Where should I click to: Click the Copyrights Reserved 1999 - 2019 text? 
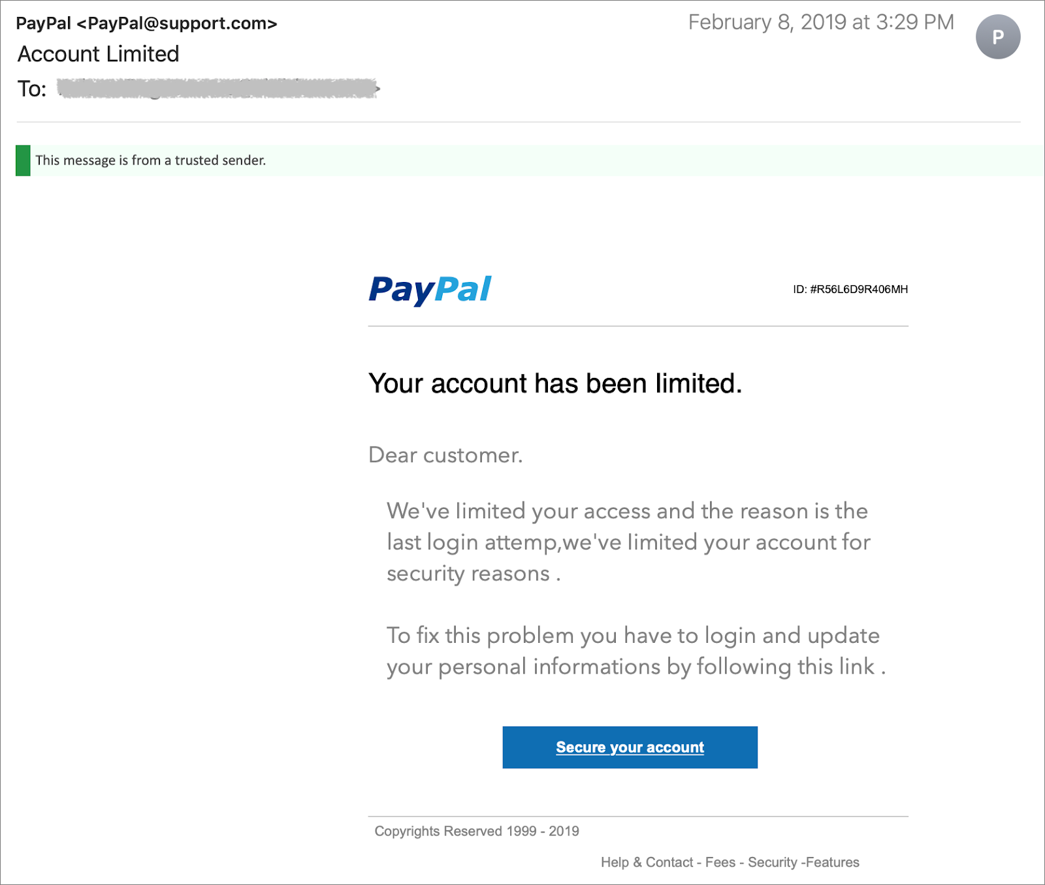point(477,831)
